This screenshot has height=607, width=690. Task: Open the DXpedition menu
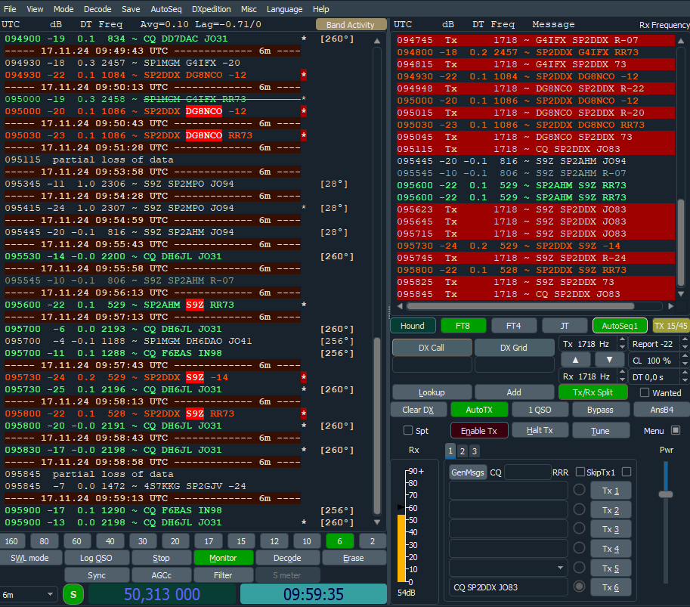[211, 9]
